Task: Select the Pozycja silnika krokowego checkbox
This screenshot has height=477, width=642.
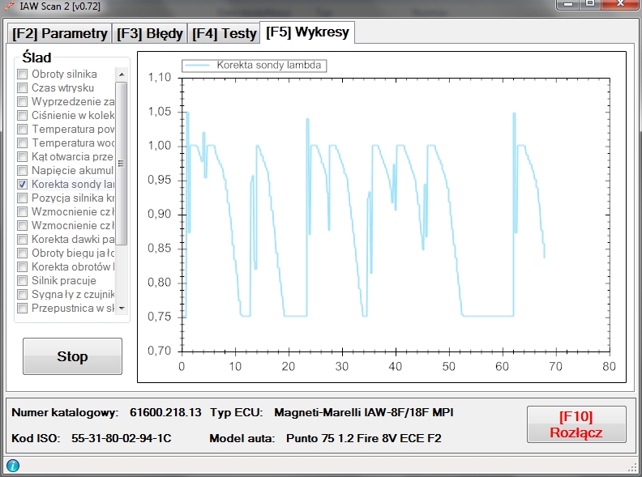Action: tap(23, 198)
